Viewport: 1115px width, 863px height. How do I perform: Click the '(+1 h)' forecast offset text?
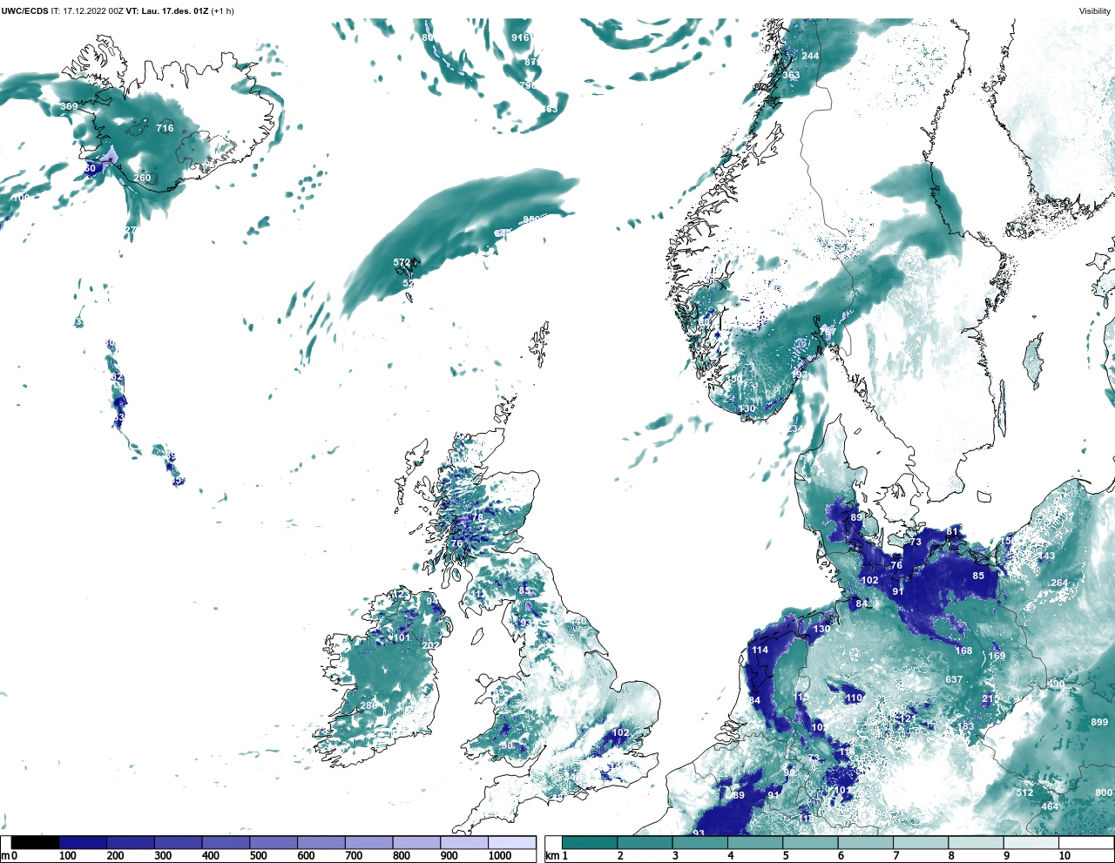(222, 11)
